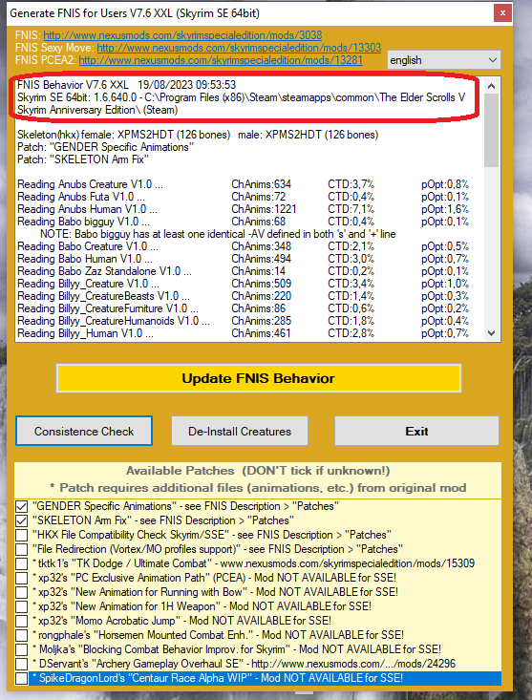
Task: Open the FNIS nexusmods link ending in 3038
Action: (182, 35)
